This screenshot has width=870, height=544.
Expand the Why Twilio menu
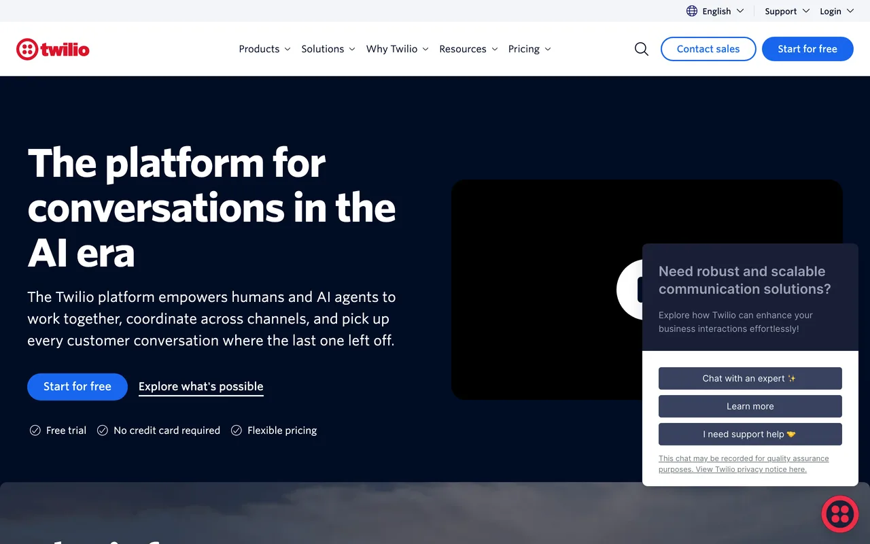click(398, 49)
